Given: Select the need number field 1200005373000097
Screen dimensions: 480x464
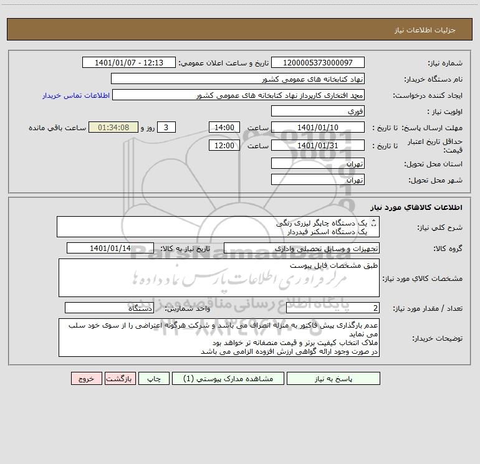Looking at the screenshot, I should click(318, 62).
